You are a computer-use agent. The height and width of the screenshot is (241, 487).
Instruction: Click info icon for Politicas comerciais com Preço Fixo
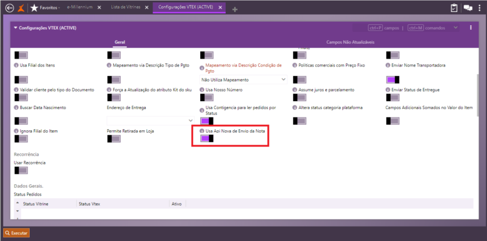[295, 65]
